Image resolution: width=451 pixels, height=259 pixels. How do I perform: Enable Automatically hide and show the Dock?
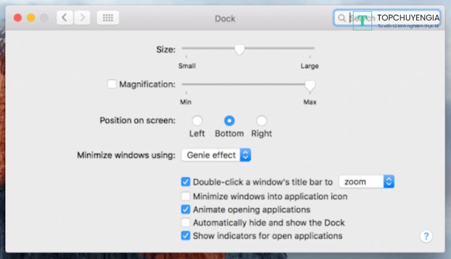coord(185,222)
